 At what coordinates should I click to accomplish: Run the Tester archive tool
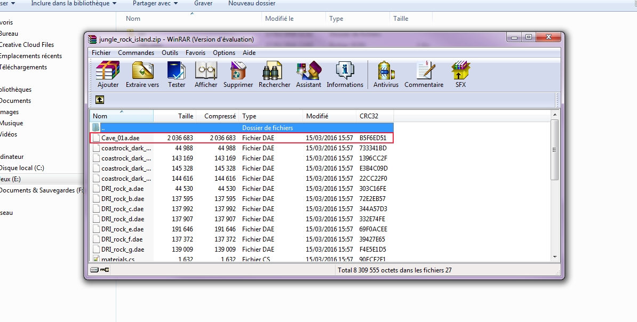click(x=176, y=71)
